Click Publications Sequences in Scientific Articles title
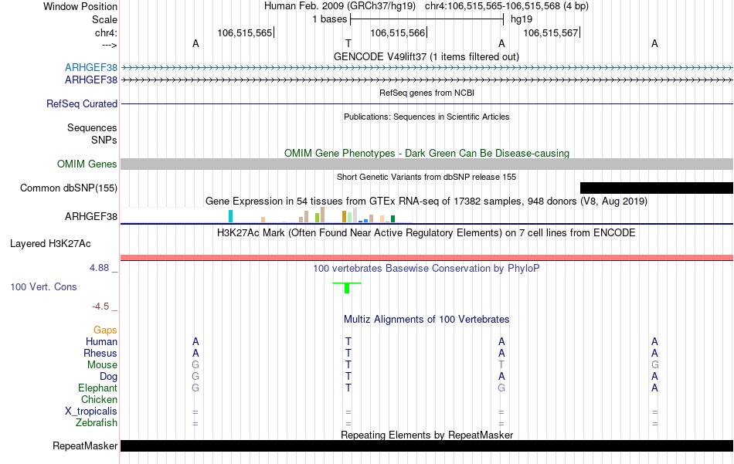Screen dimensions: 734x464 426,117
